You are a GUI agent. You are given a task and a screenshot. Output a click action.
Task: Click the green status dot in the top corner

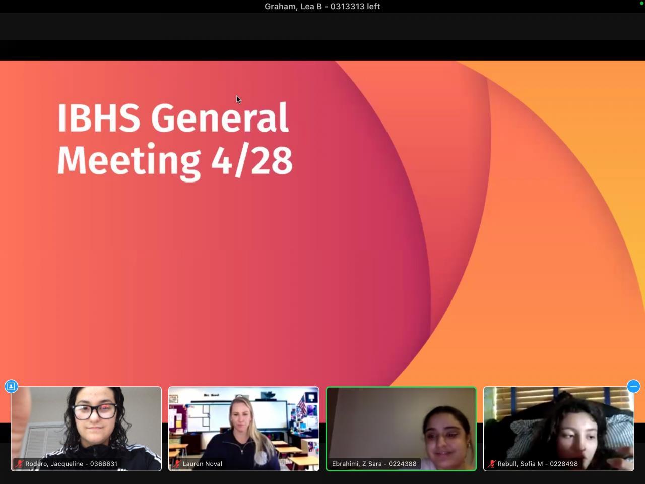(x=641, y=3)
